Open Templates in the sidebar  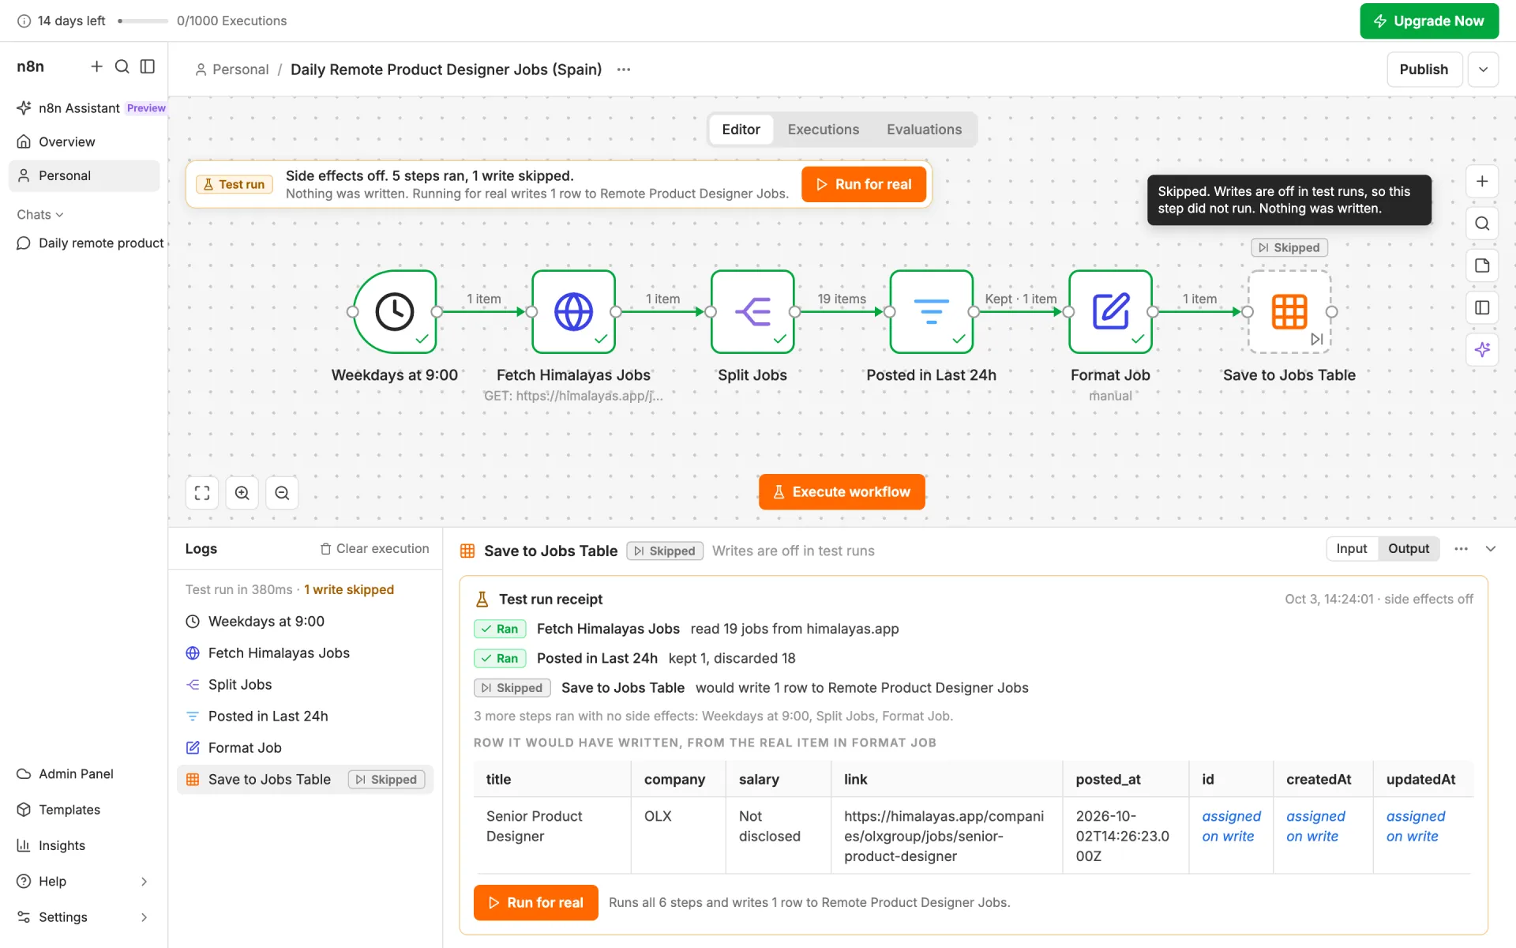coord(84,809)
